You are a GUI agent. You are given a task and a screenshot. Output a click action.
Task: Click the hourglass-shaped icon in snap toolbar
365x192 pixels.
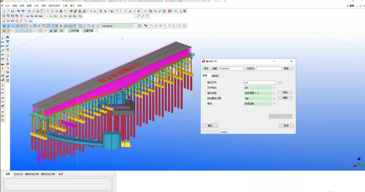coord(41,31)
